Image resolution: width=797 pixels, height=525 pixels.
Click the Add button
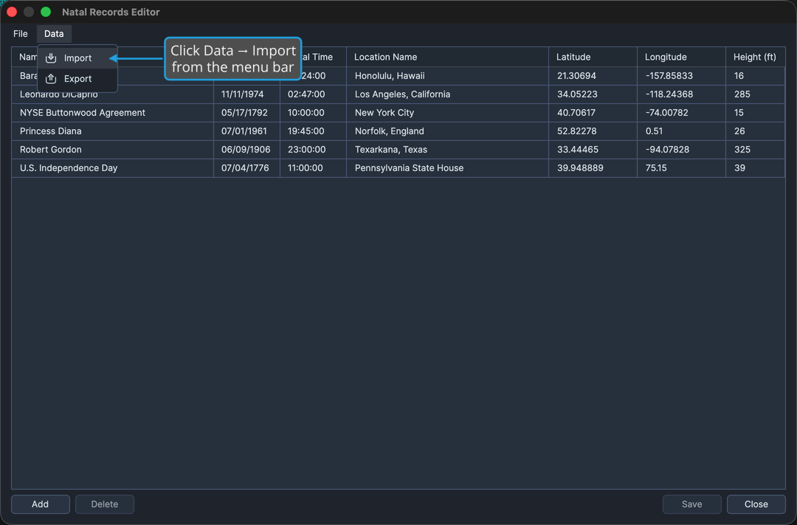(x=40, y=504)
